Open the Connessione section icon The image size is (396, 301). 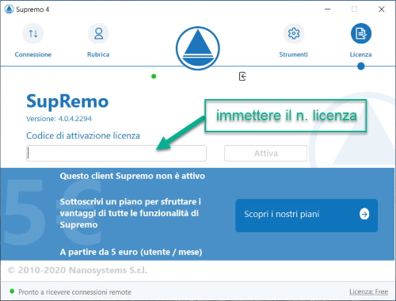33,33
